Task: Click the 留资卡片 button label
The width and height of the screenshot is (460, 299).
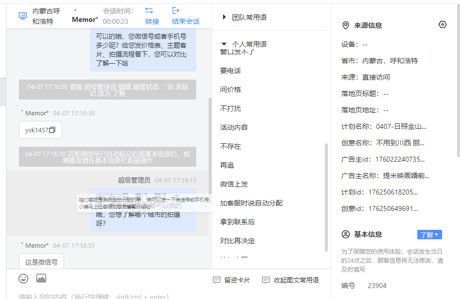Action: tap(237, 280)
